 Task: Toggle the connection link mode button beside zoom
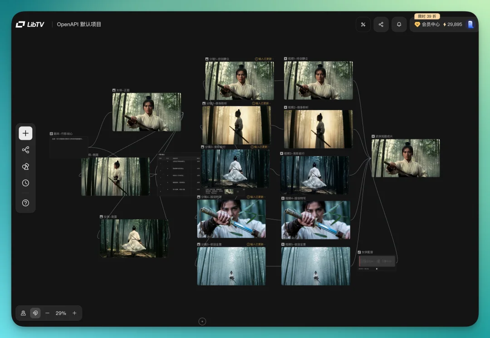pyautogui.click(x=35, y=313)
